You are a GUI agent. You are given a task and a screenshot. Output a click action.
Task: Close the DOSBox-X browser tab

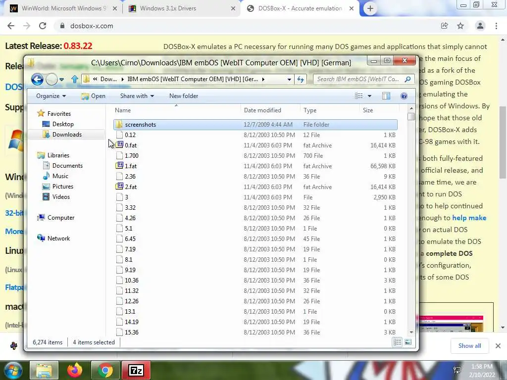point(352,9)
